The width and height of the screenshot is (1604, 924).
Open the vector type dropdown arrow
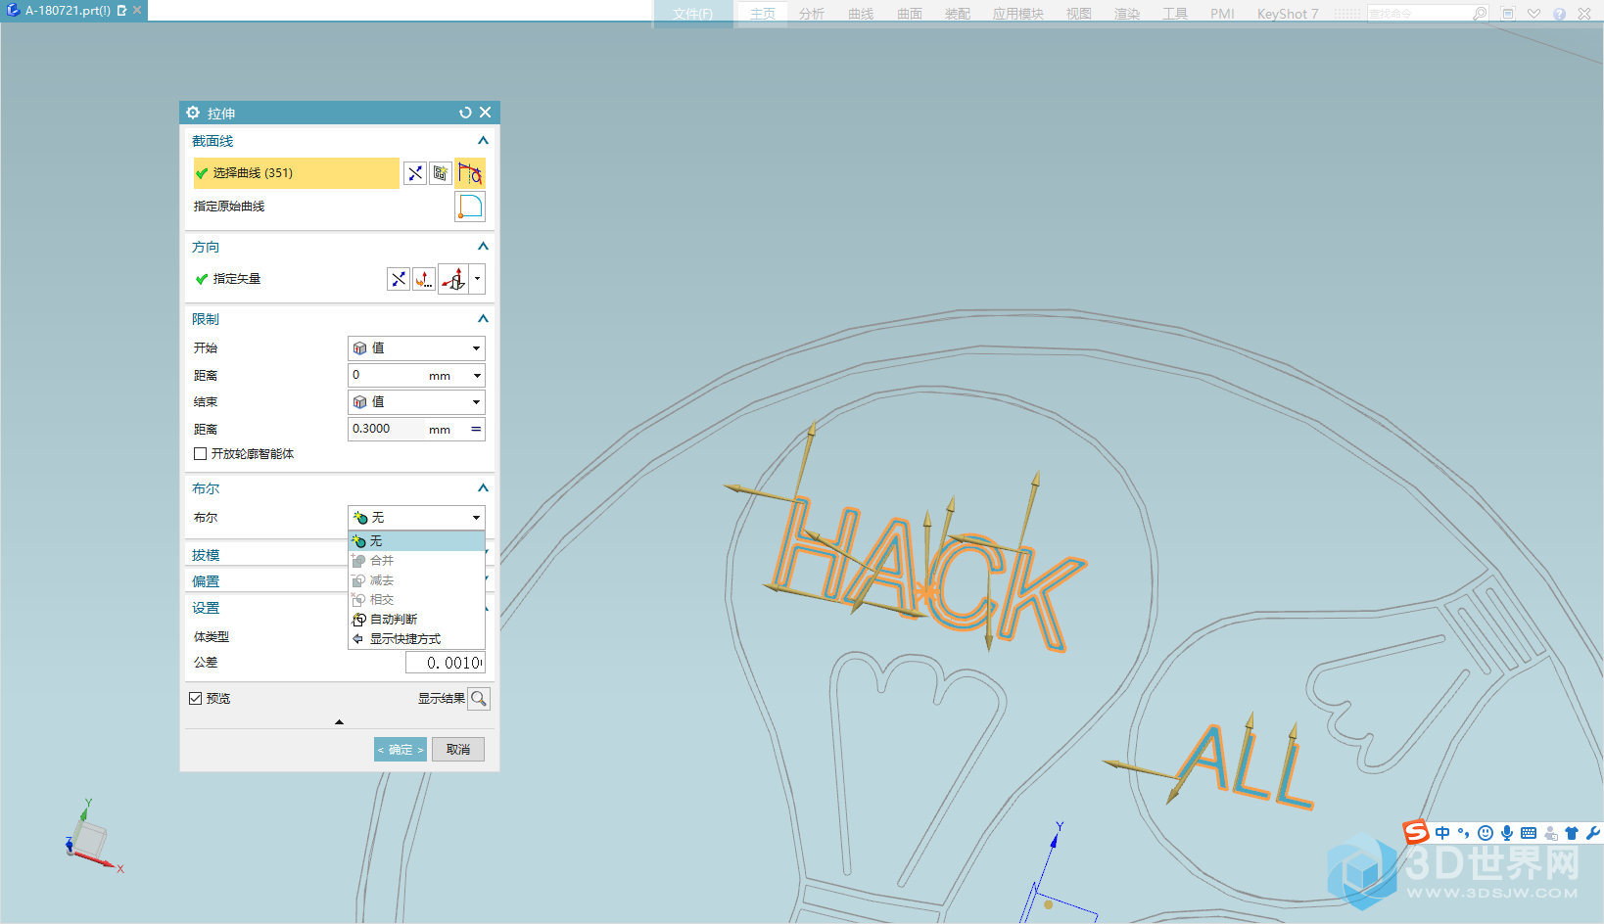[x=477, y=279]
